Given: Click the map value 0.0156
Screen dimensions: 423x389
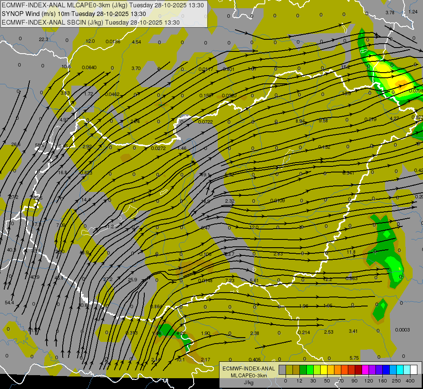Looking at the screenshot, I should coord(113,41).
